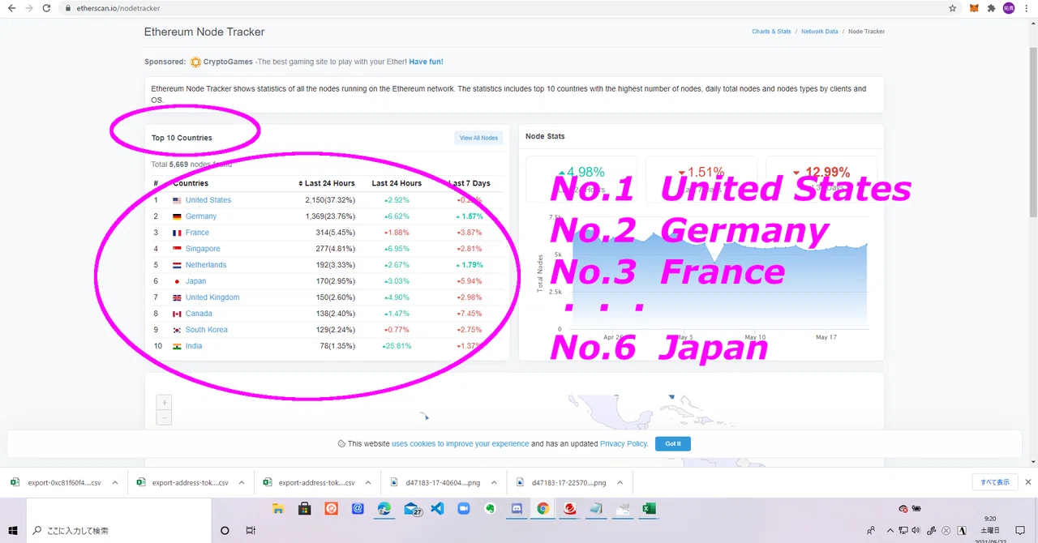
Task: Open the CryptoGames sponsor link
Action: (x=228, y=62)
